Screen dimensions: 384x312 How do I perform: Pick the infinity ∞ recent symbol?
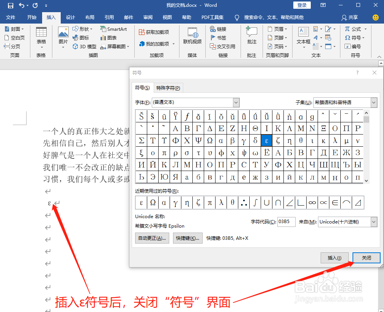click(x=312, y=203)
